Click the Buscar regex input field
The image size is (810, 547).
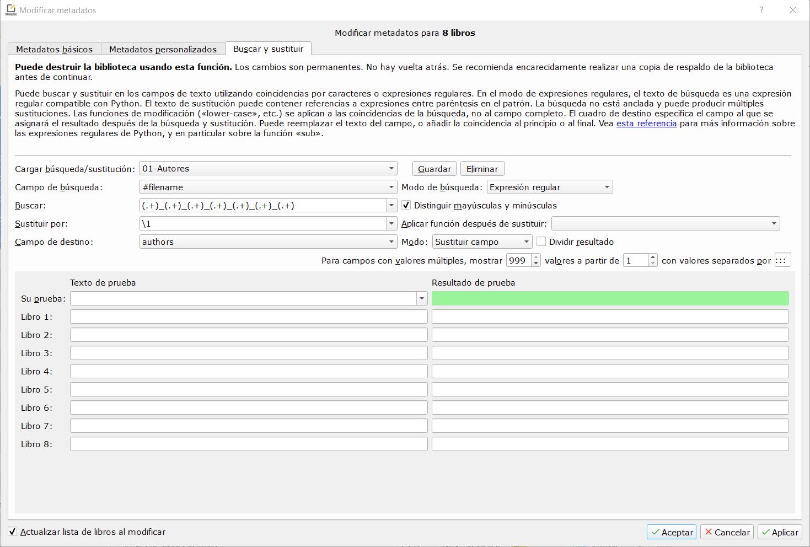263,206
